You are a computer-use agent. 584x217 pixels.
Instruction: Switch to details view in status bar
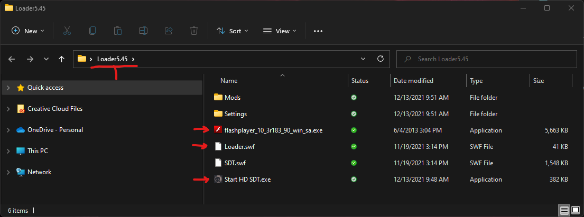coord(565,211)
